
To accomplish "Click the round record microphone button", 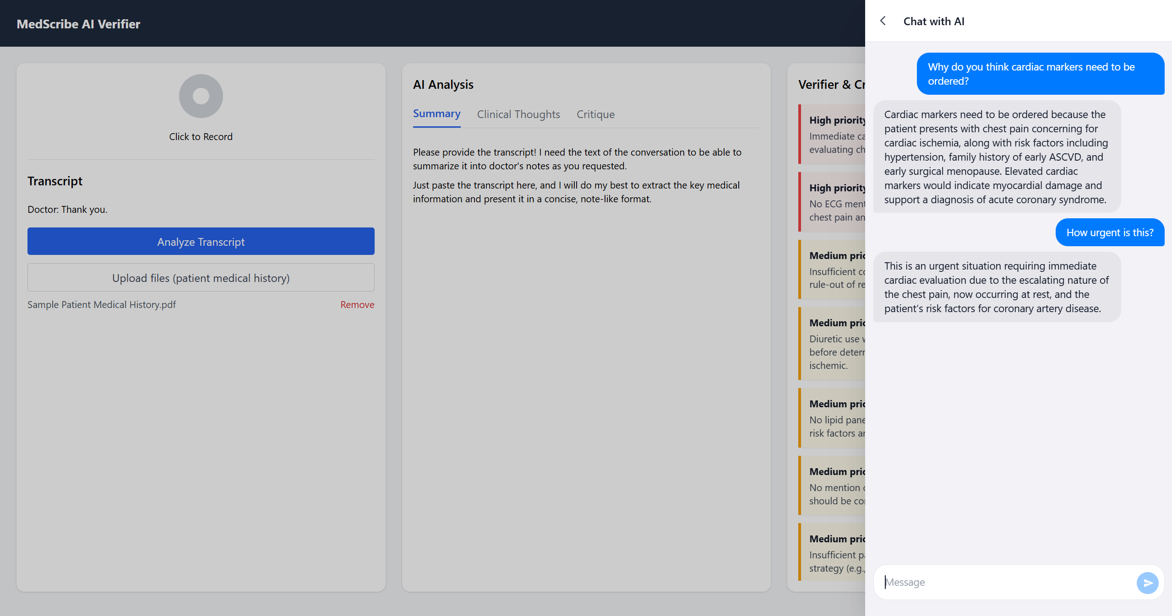I will [x=201, y=96].
